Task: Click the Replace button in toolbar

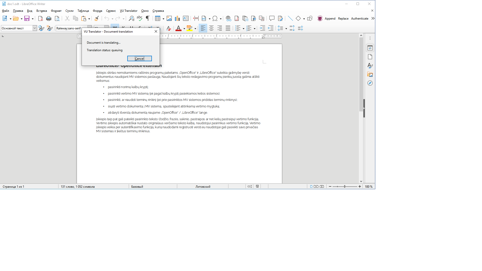Action: click(343, 19)
